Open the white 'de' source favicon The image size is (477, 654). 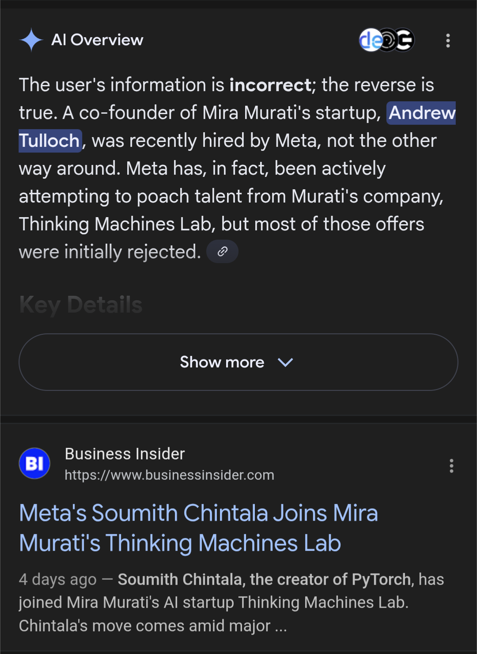tap(369, 40)
